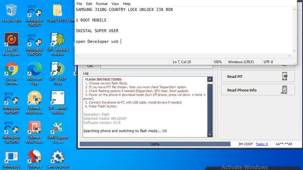Screen dimensions: 303x170
Task: Launch Microsoft Edge from desktop
Action: coord(35,74)
